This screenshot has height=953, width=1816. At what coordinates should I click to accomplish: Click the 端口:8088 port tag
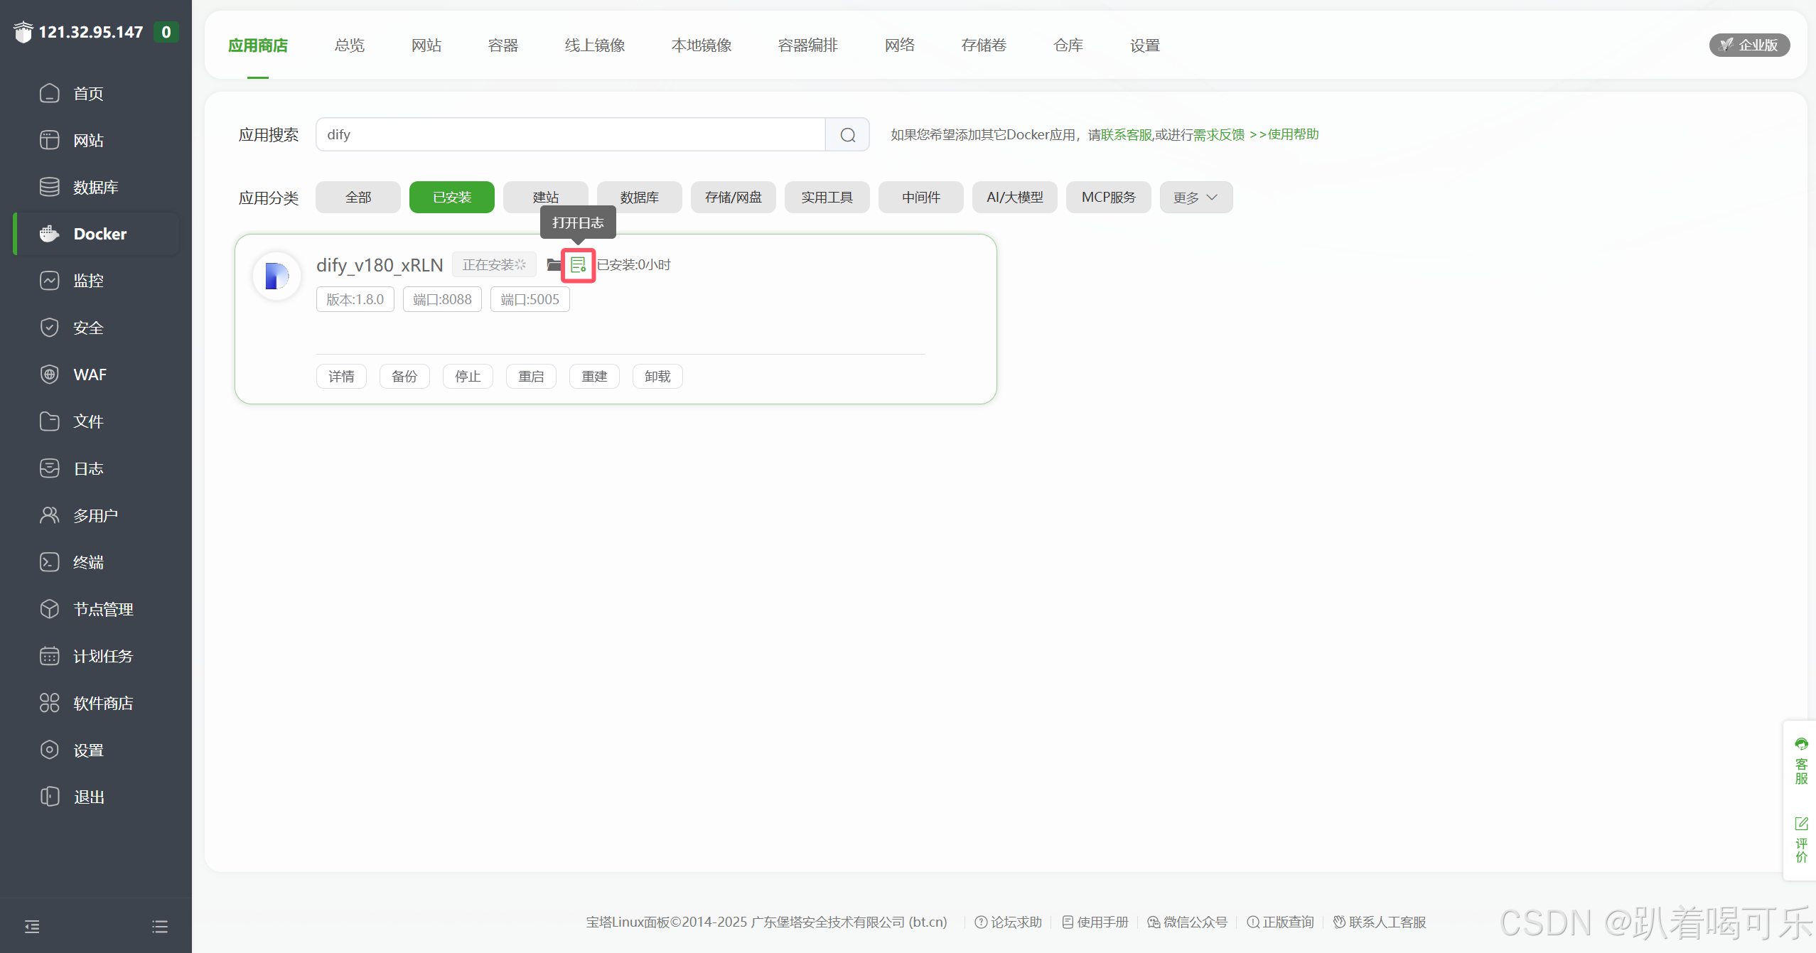[x=442, y=299]
